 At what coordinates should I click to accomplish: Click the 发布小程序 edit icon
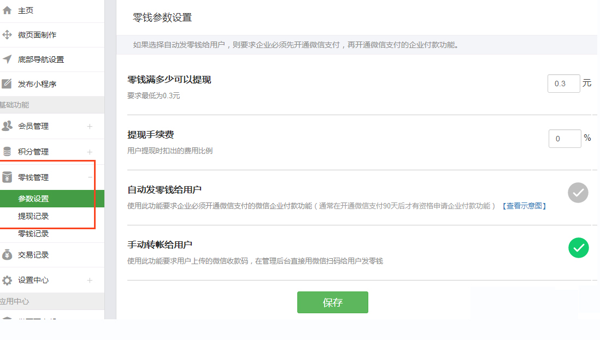[x=7, y=84]
